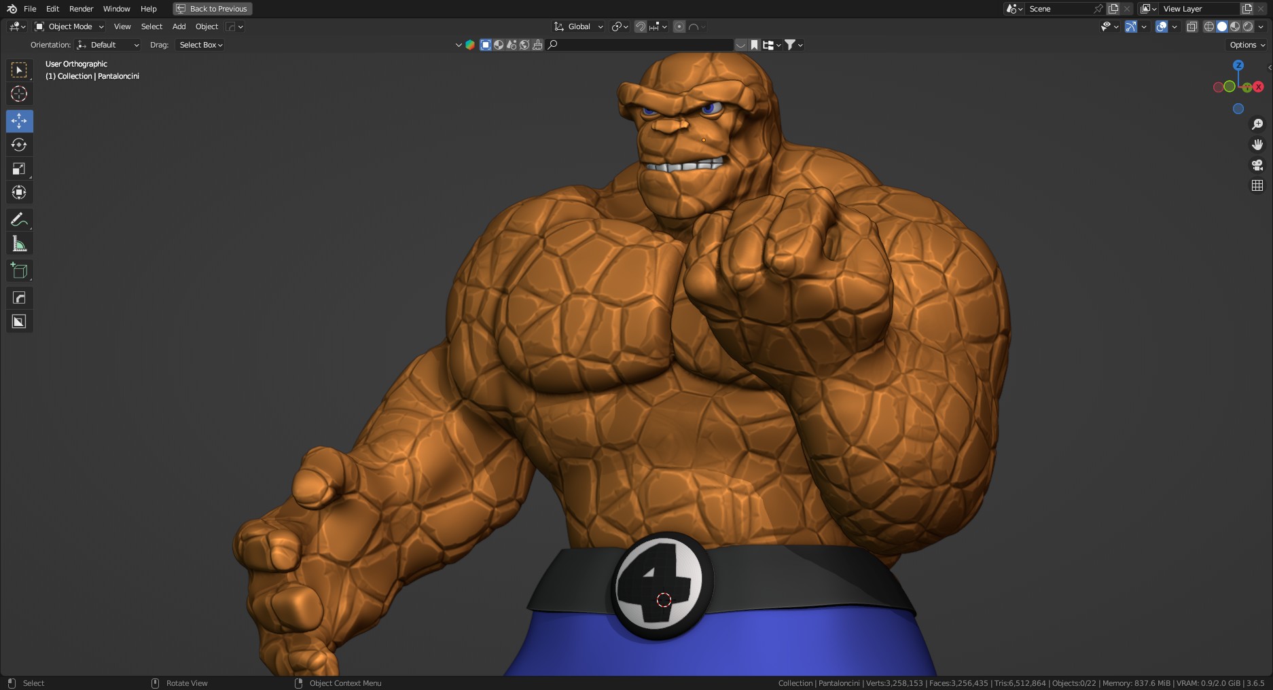Image resolution: width=1273 pixels, height=690 pixels.
Task: Open the viewport Select menu
Action: pos(151,26)
